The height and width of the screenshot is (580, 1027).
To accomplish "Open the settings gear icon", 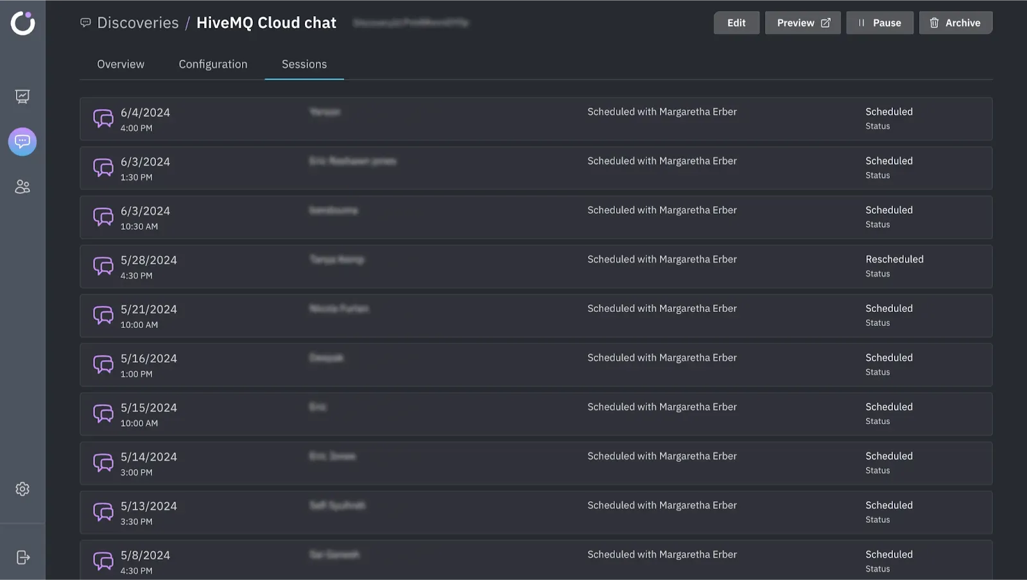I will tap(22, 489).
